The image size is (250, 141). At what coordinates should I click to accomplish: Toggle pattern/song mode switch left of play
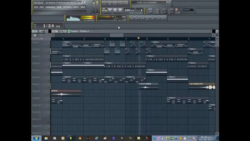pyautogui.click(x=104, y=10)
